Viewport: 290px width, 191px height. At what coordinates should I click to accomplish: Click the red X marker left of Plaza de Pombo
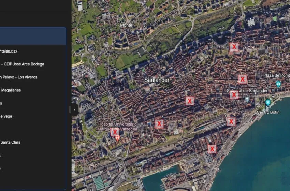243,79
